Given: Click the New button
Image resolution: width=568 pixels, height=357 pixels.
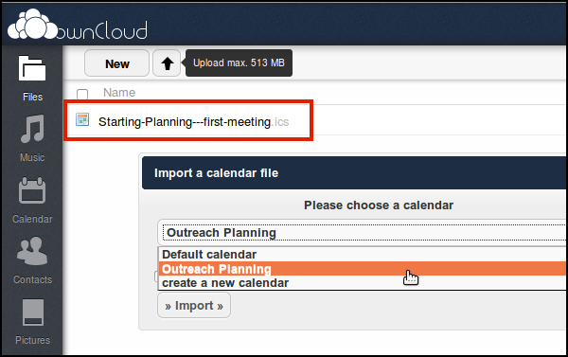Looking at the screenshot, I should click(117, 63).
